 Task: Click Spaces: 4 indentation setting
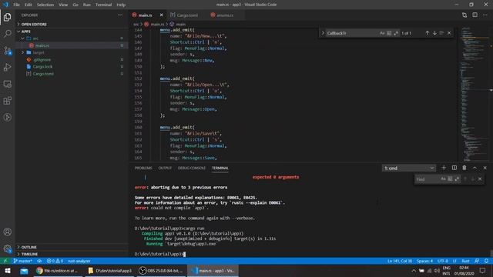click(424, 261)
